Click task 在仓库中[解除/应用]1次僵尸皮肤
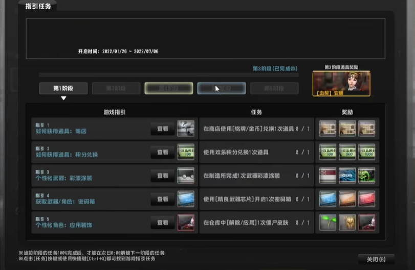The width and height of the screenshot is (415, 270). pos(246,223)
